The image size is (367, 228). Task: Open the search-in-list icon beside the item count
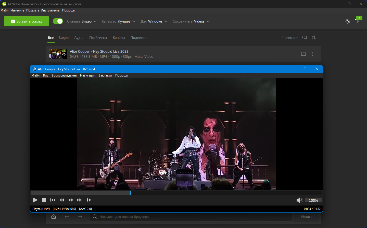304,37
